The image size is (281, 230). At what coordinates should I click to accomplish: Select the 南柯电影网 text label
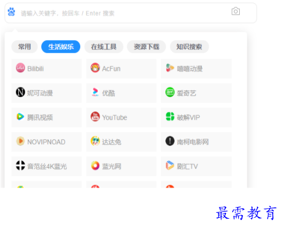(x=193, y=142)
